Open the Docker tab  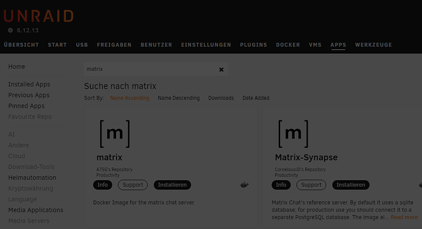[287, 45]
